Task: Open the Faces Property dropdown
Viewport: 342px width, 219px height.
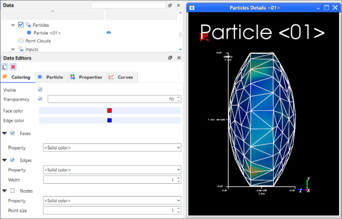Action: [112, 147]
